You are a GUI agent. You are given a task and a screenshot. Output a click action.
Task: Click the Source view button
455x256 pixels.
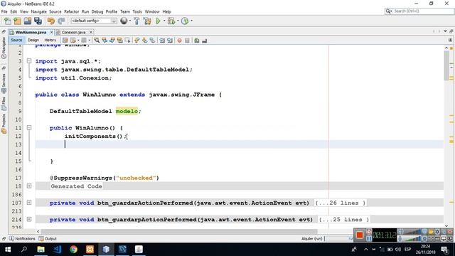tap(16, 40)
